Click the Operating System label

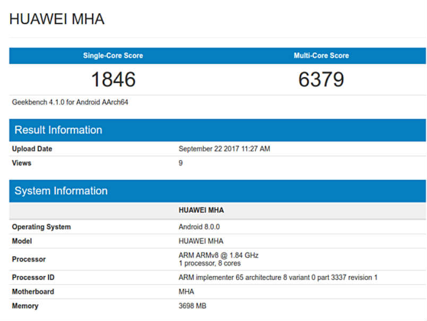(41, 227)
